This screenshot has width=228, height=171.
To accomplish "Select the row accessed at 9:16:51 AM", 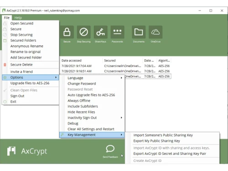I will pyautogui.click(x=116, y=71).
